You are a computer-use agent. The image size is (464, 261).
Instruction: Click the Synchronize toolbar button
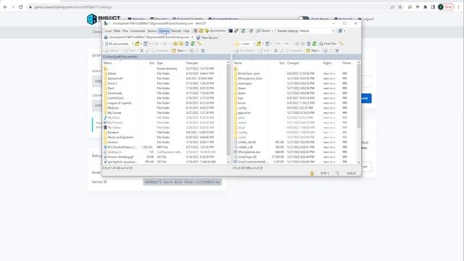click(x=215, y=30)
